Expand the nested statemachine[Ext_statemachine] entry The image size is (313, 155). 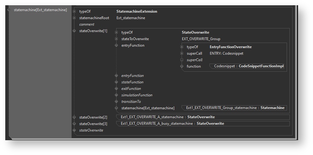117,108
